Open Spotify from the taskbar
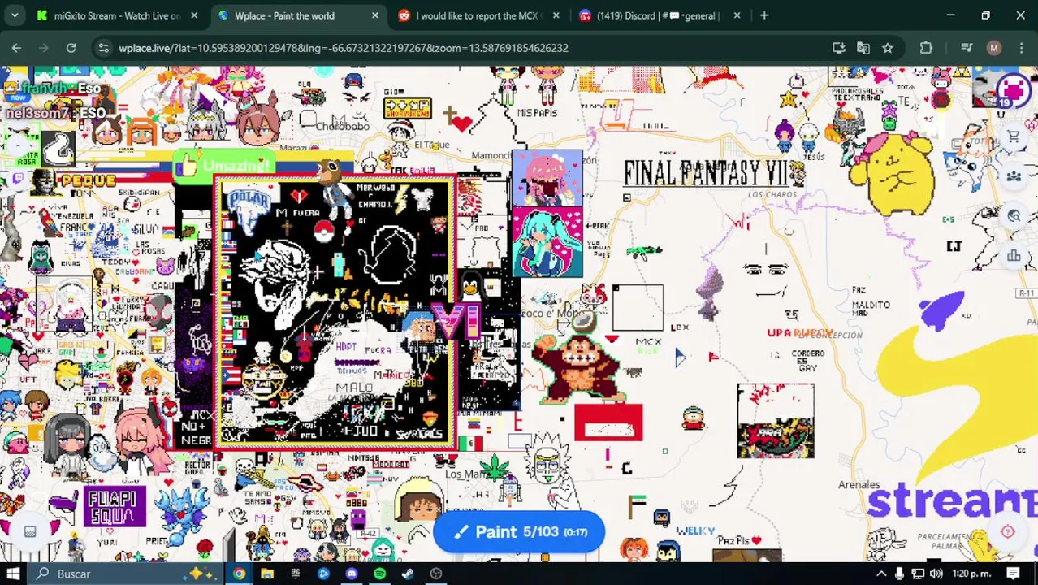The width and height of the screenshot is (1038, 585). [379, 574]
